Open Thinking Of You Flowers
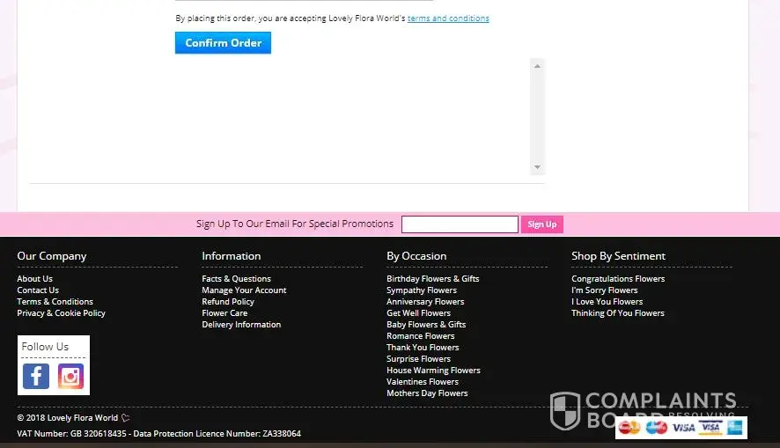 click(x=617, y=313)
